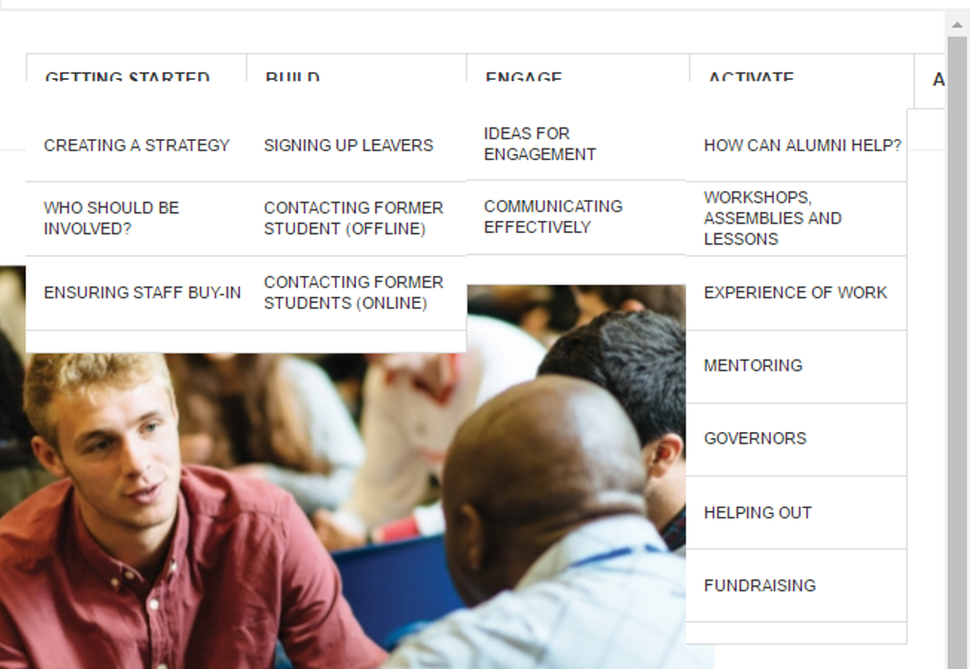Go to Communicating Effectively page
The image size is (970, 669).
click(x=552, y=217)
